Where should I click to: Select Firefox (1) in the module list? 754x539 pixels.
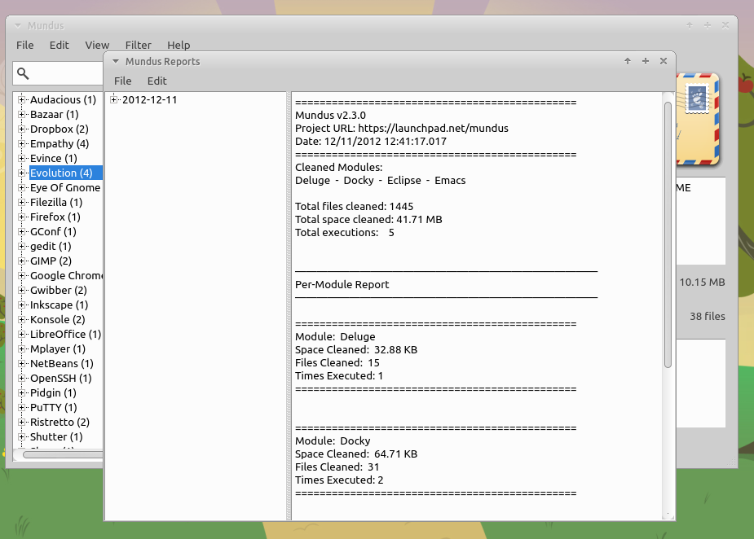click(x=55, y=217)
